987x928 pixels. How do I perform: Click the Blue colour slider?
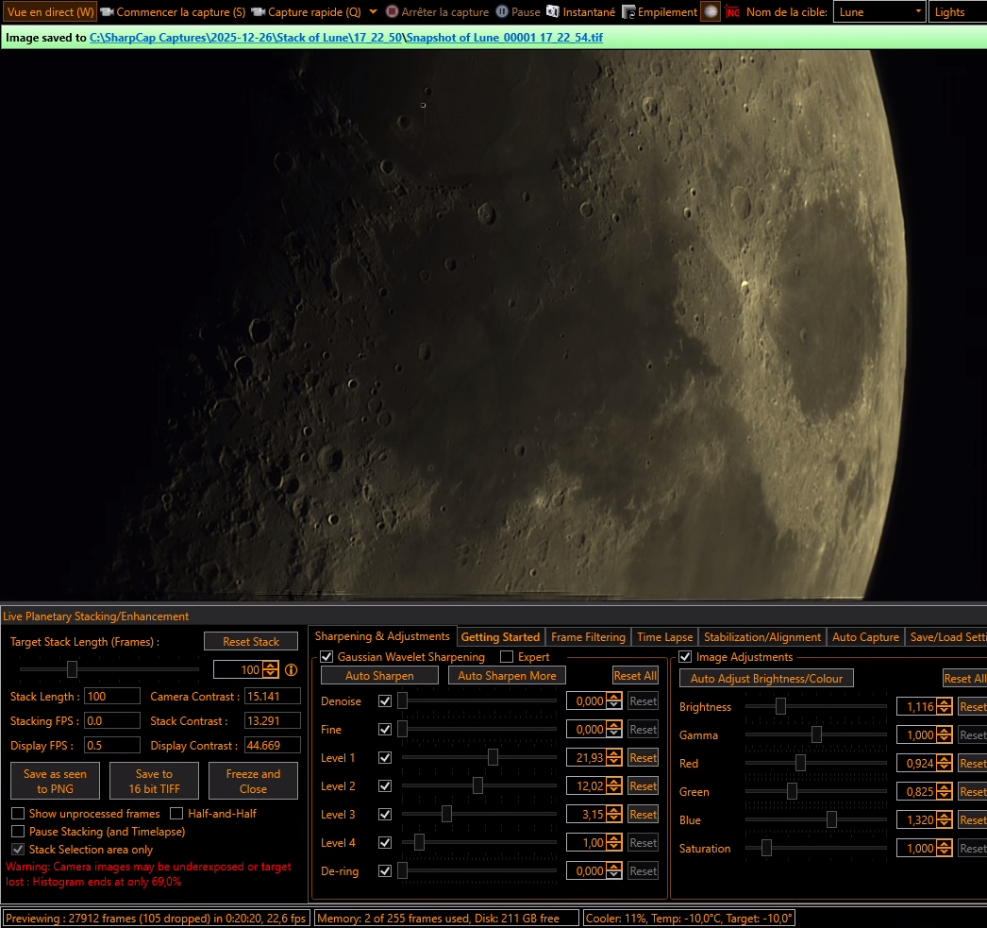pos(816,819)
